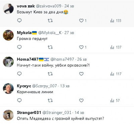134x124 pixels.
Task: Open Stranger031's profile avatar
Action: click(8, 115)
